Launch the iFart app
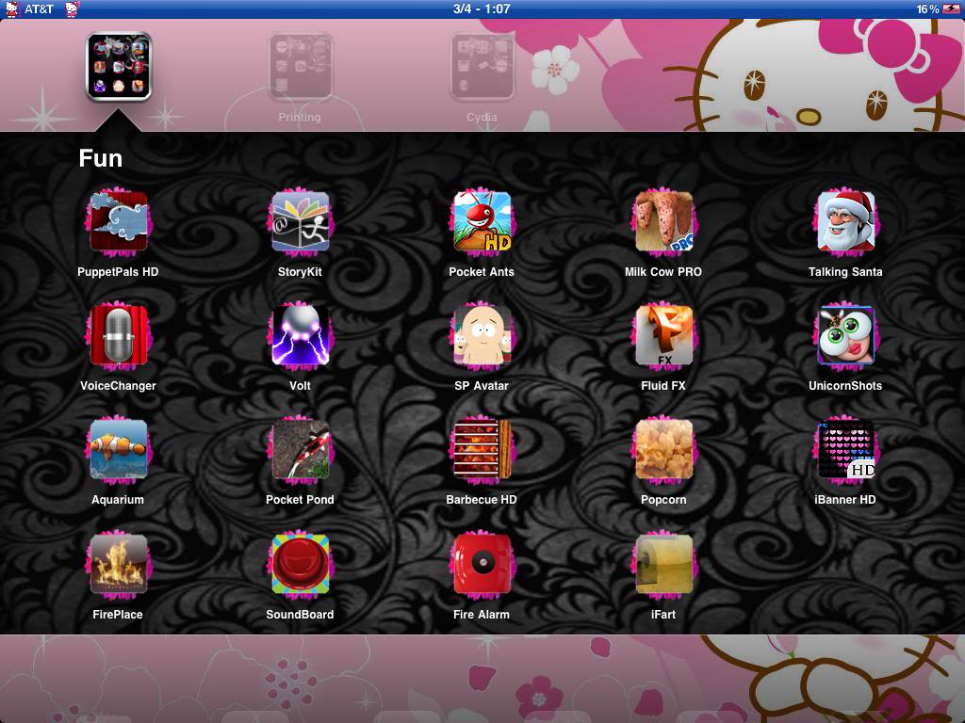 tap(663, 565)
